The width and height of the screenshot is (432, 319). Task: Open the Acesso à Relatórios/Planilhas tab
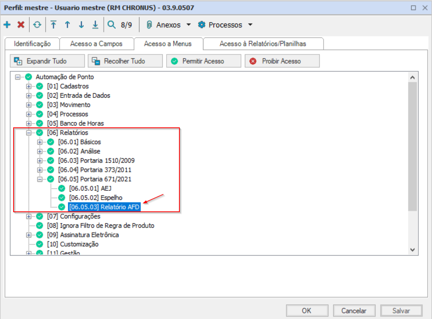pos(263,44)
